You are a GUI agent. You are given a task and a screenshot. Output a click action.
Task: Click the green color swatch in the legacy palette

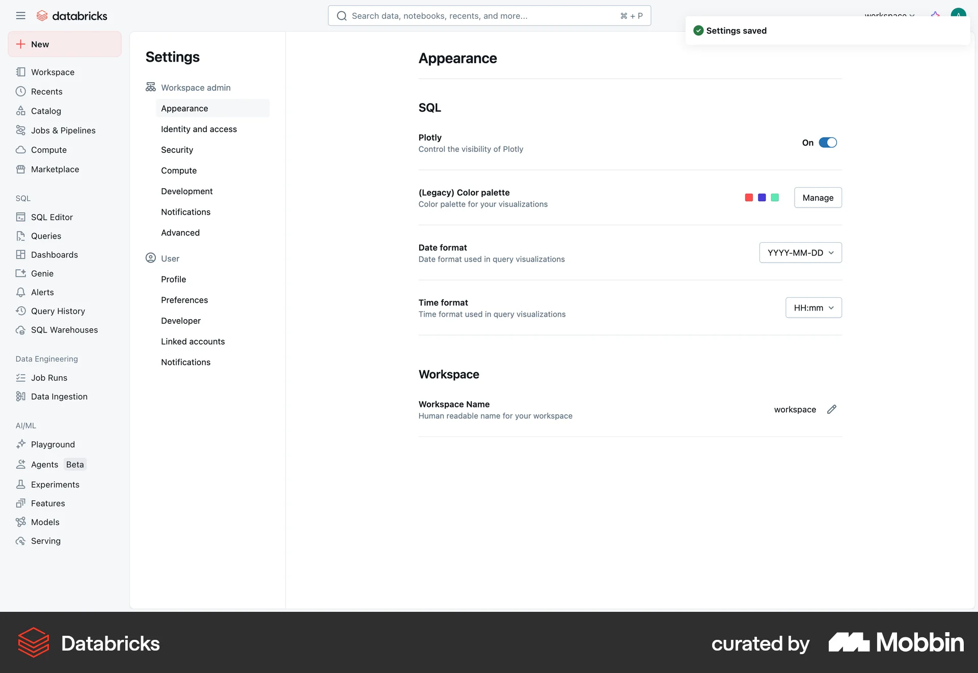pyautogui.click(x=775, y=197)
